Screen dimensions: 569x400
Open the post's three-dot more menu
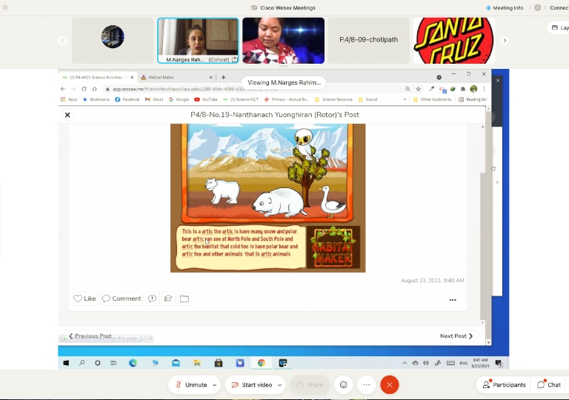[453, 300]
